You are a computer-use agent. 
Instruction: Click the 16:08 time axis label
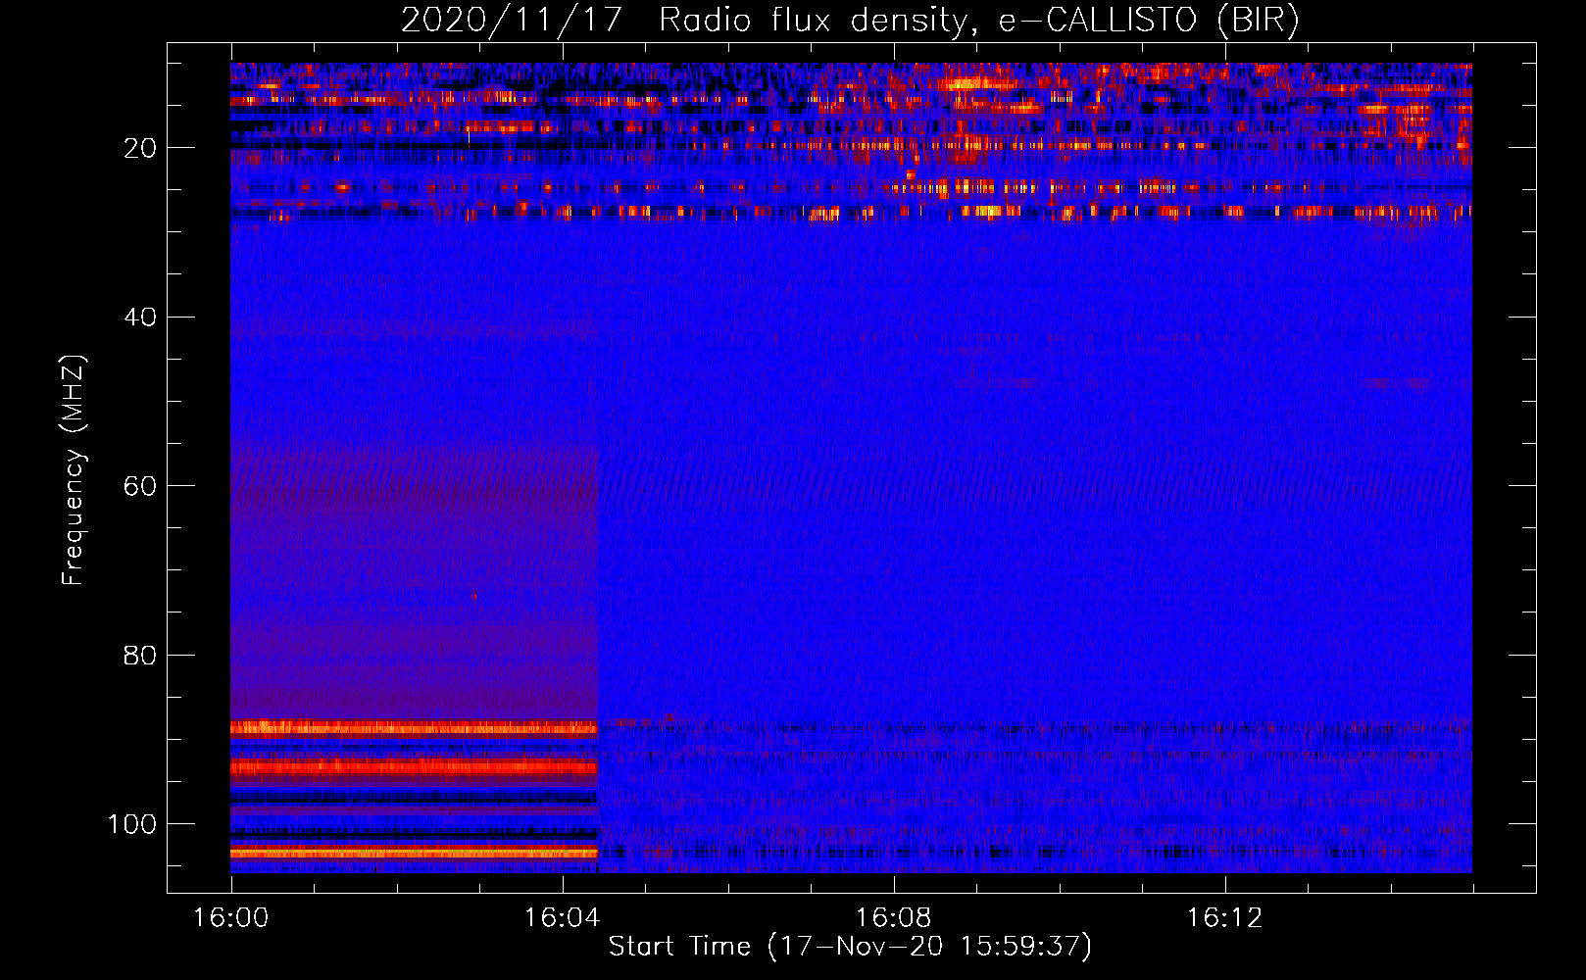(x=893, y=918)
